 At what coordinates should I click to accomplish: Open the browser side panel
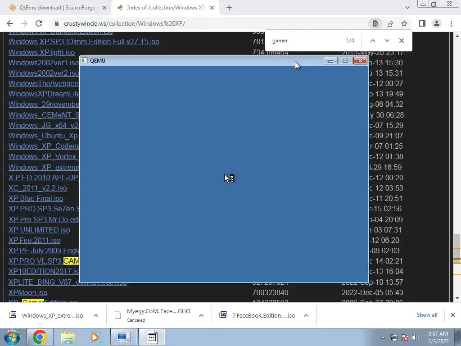[x=422, y=23]
